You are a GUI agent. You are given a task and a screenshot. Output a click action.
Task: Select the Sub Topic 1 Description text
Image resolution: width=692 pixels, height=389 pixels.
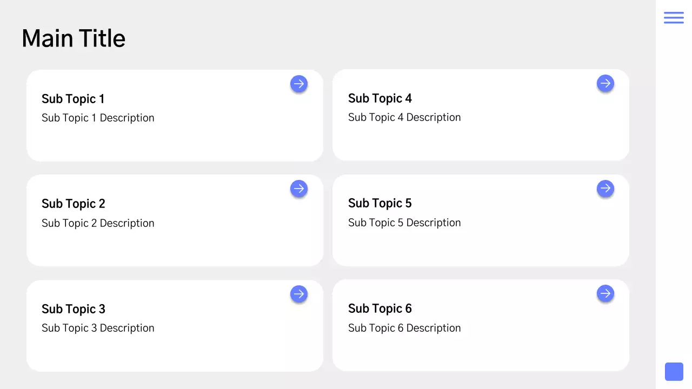[x=98, y=118]
